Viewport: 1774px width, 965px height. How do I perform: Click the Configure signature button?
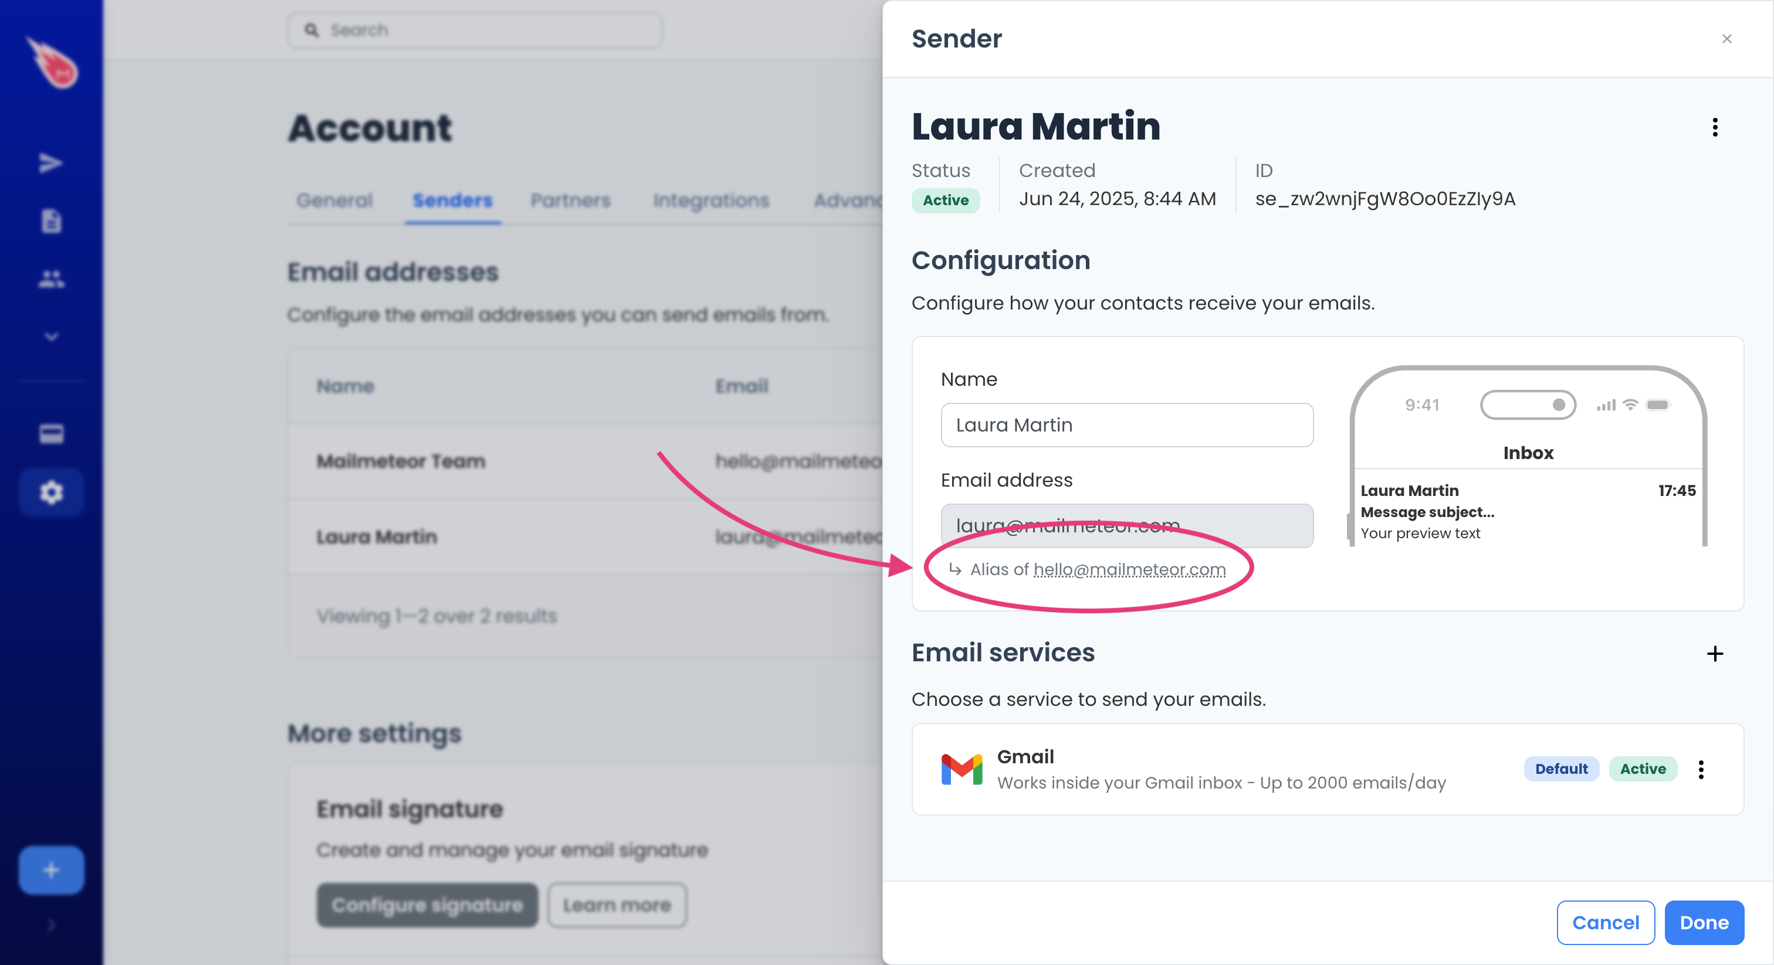(x=427, y=905)
